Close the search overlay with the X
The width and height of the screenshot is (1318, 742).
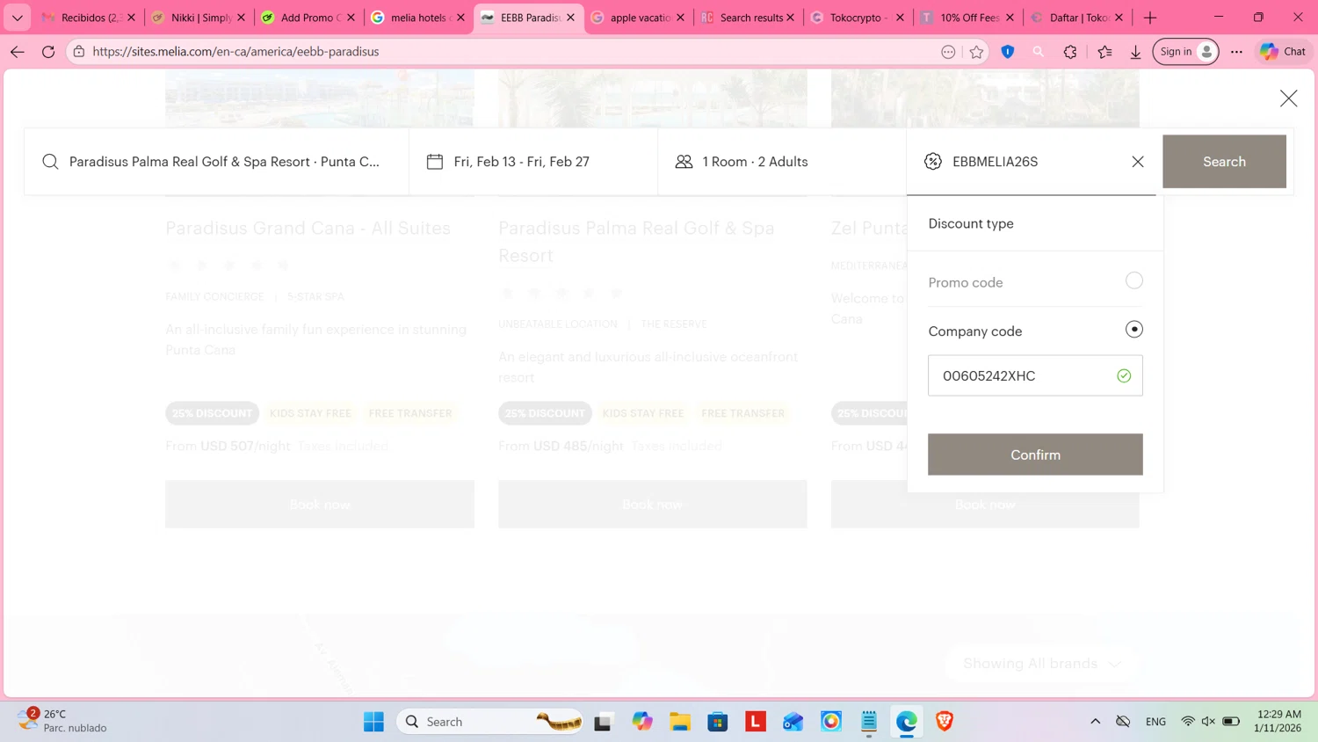[x=1288, y=98]
